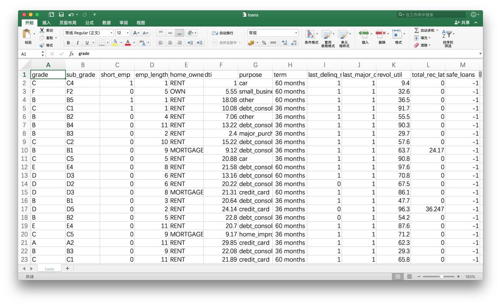Click the percent style icon
This screenshot has height=306, width=501.
click(264, 43)
